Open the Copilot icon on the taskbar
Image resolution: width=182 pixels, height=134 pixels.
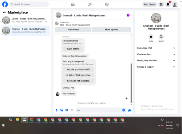11,120
